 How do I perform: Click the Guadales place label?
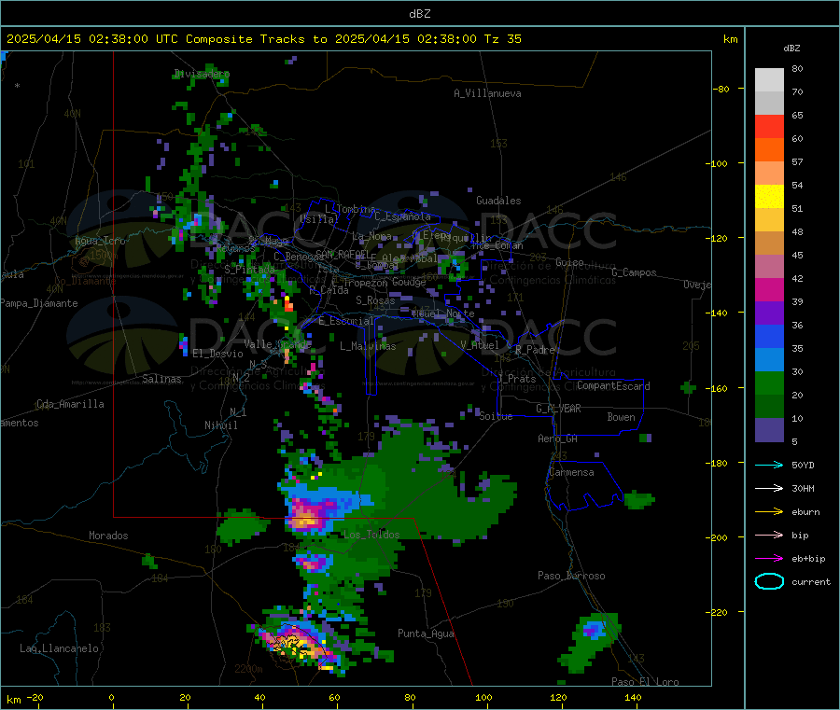[x=498, y=201]
